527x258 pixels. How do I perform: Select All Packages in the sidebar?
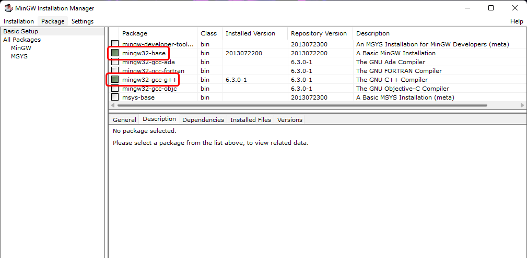click(x=22, y=40)
